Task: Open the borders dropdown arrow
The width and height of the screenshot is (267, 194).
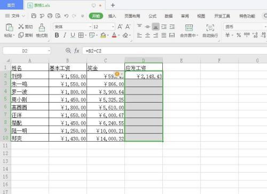Action: tap(86, 35)
